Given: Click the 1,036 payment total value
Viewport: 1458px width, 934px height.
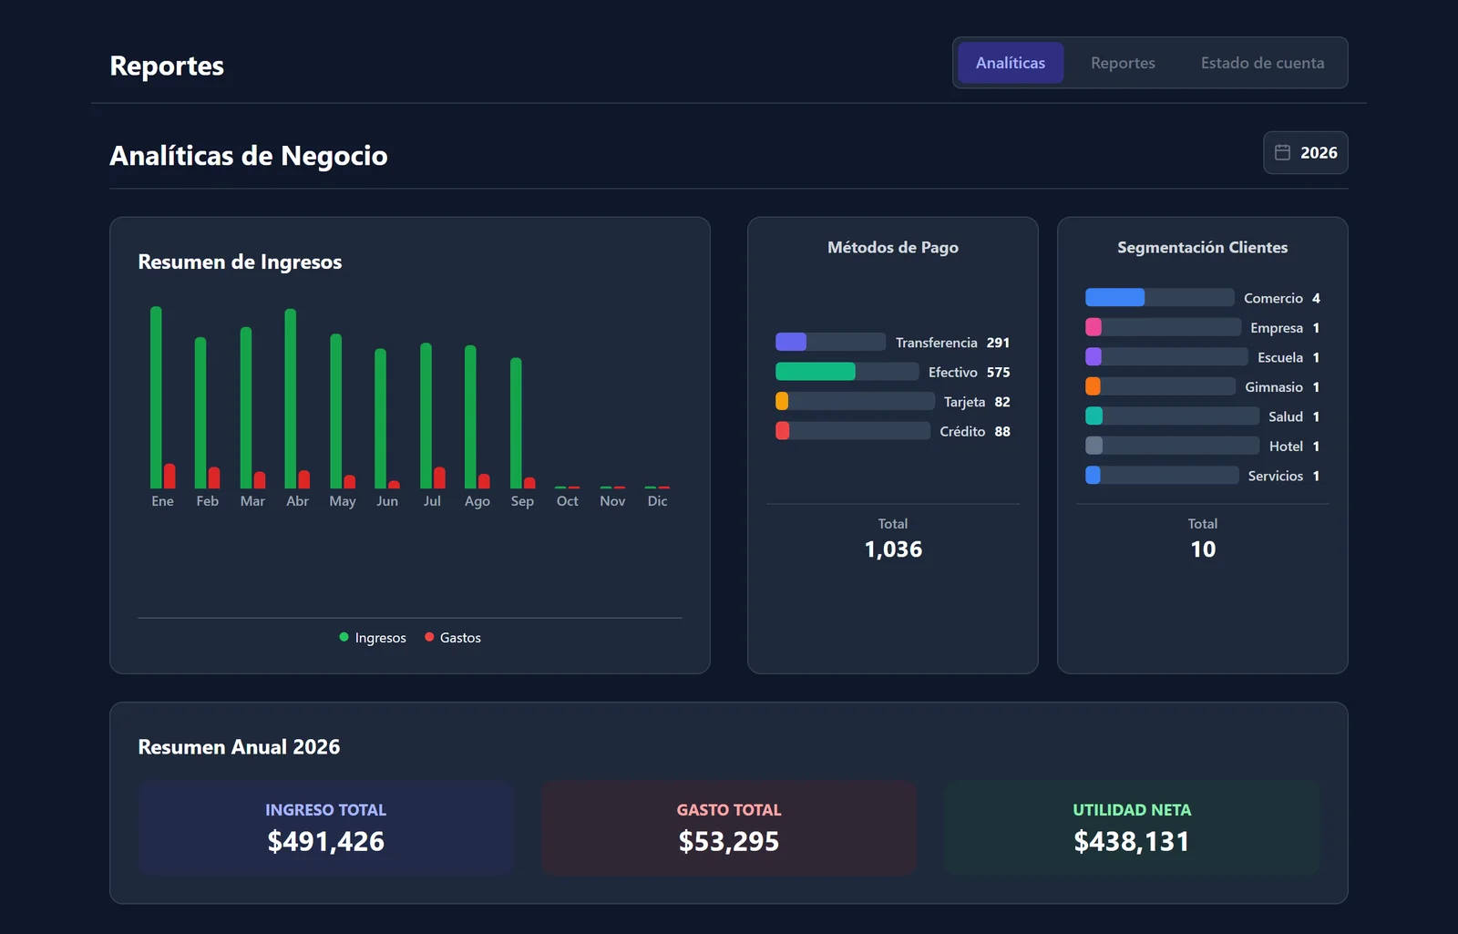Looking at the screenshot, I should tap(893, 549).
